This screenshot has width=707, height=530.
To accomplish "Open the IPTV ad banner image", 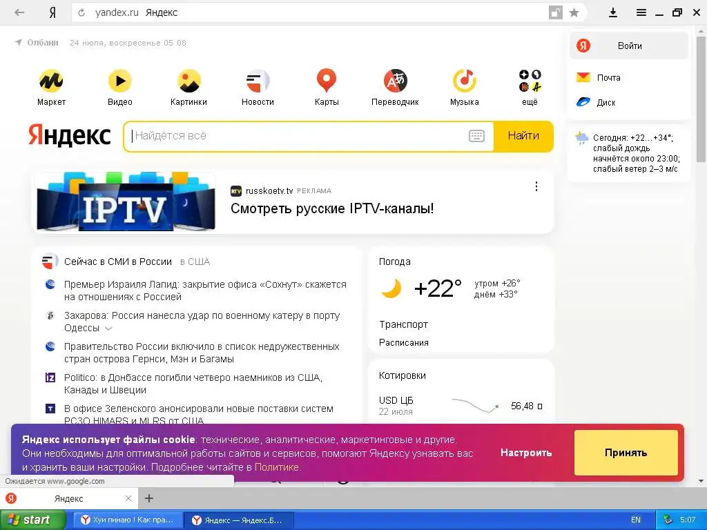I will [x=126, y=201].
